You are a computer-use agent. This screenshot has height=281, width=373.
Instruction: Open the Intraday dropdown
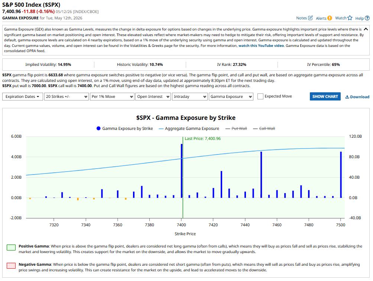click(x=190, y=96)
